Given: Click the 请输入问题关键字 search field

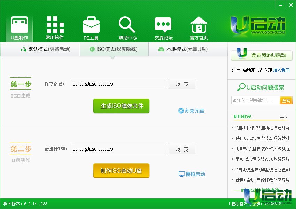Looking at the screenshot, I should [255, 100].
